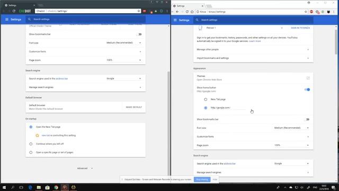Click the new-tab link under On startup in Chedot
339x191 pixels.
tap(46, 136)
